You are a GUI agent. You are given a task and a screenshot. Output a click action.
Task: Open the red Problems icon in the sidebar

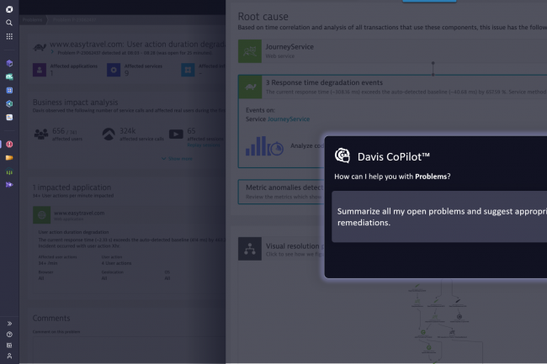(x=9, y=144)
